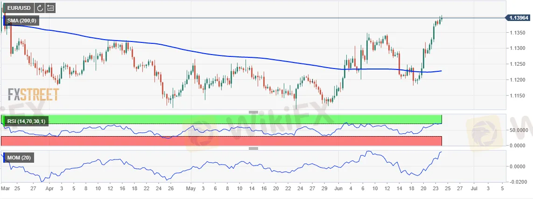Click the SMA blue color swatch

[x=4, y=21]
